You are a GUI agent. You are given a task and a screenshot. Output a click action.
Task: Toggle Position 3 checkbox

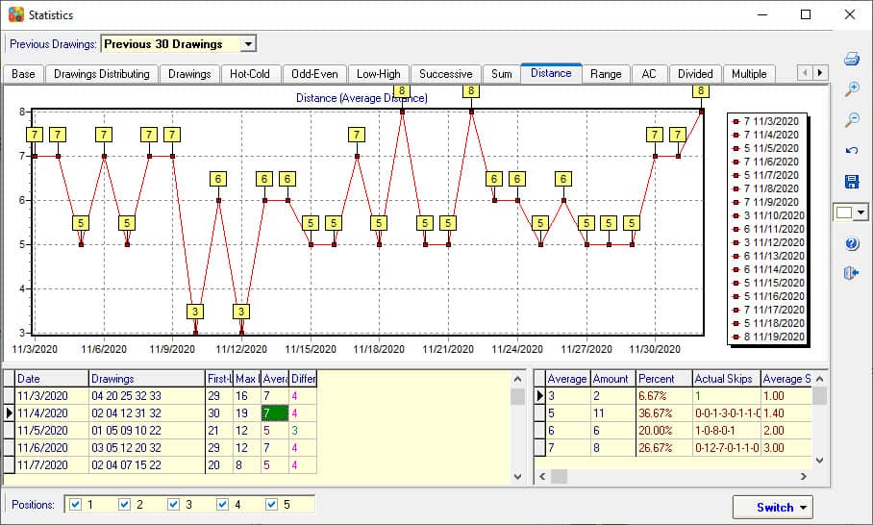pos(173,505)
